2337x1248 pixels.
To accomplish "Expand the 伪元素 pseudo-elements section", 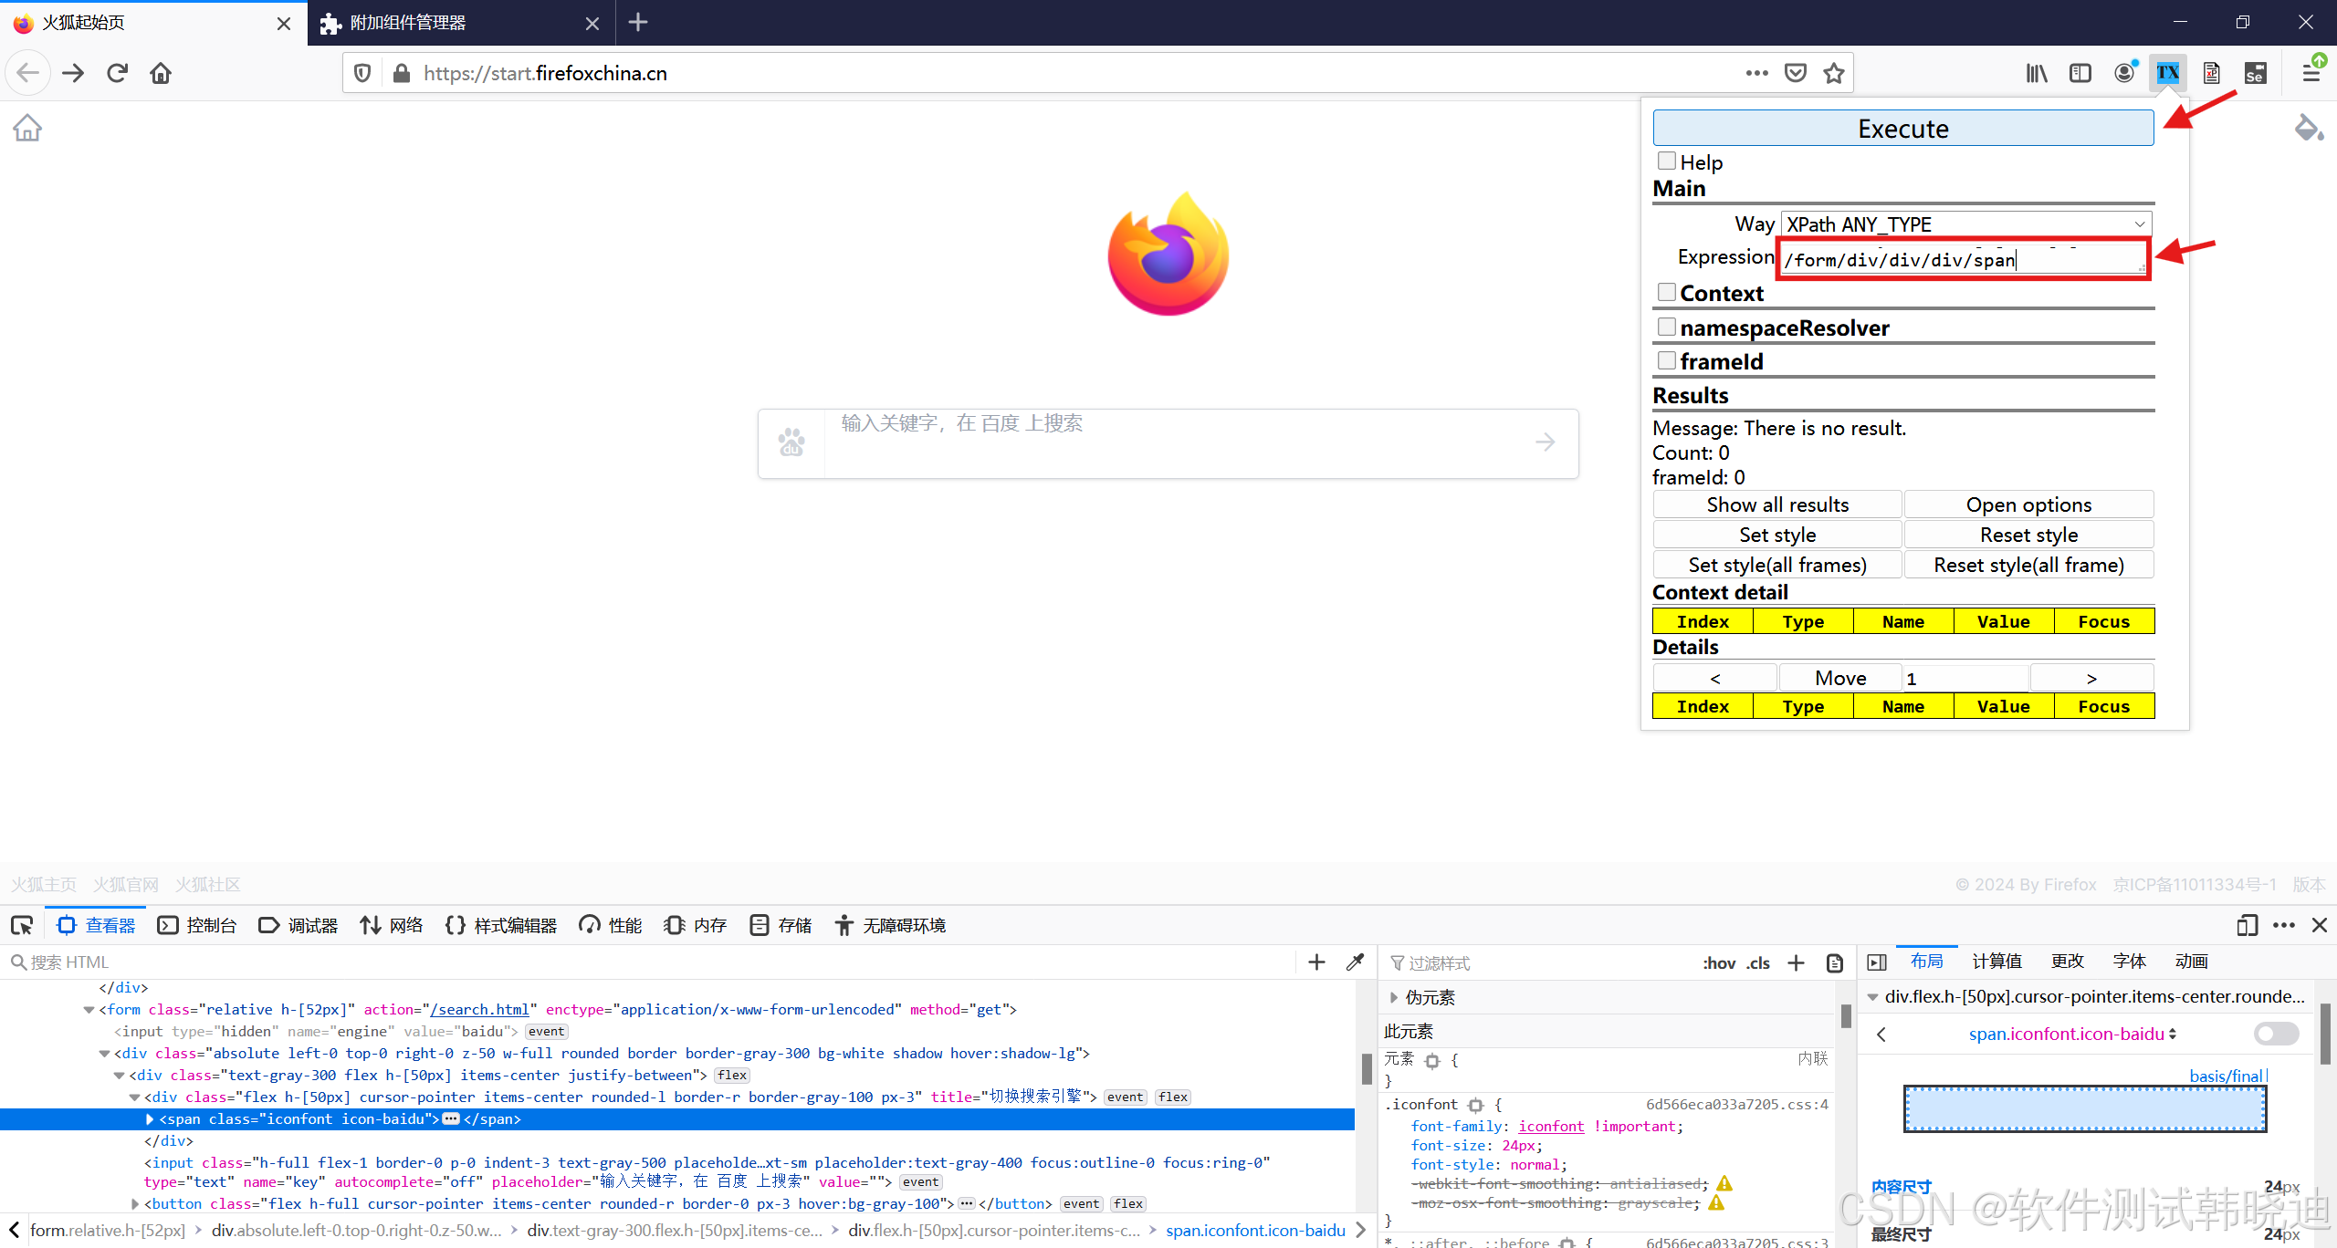I will point(1394,997).
